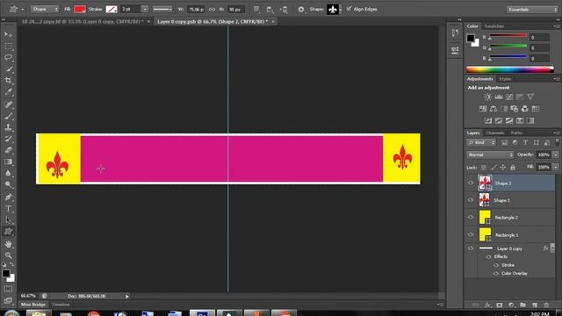562x316 pixels.
Task: Open the Shape tool mode dropdown
Action: tap(45, 10)
